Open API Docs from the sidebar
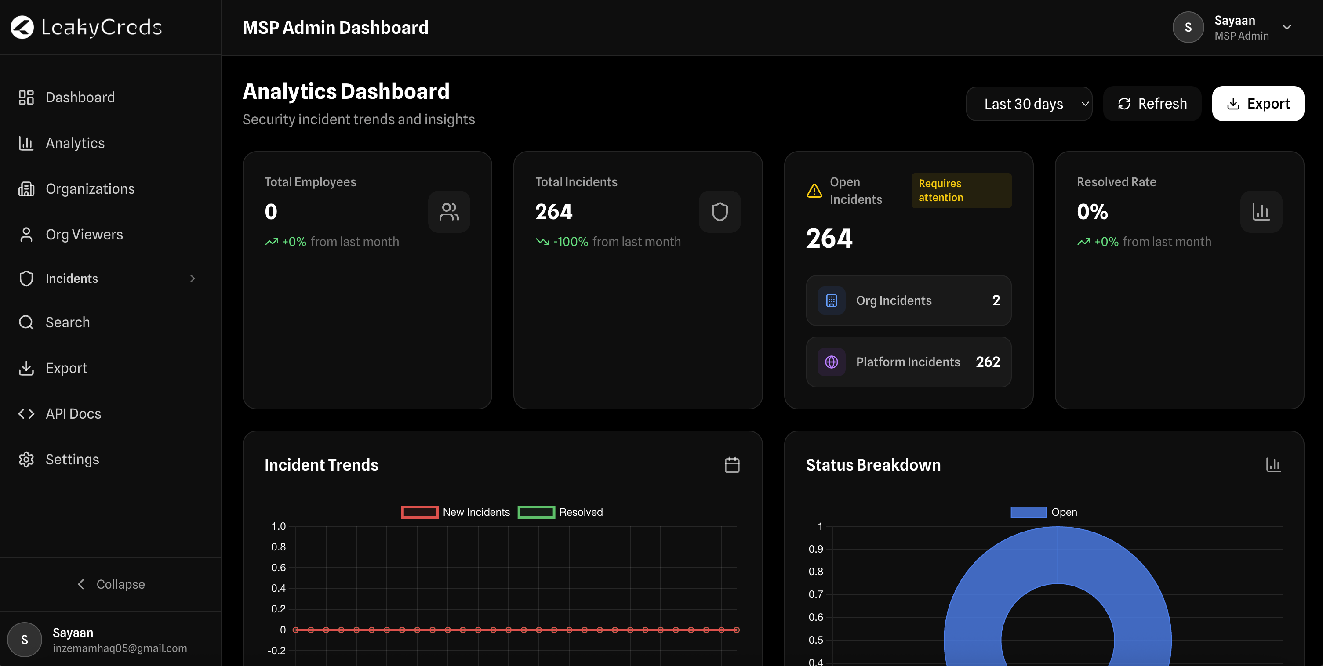1323x666 pixels. [73, 414]
